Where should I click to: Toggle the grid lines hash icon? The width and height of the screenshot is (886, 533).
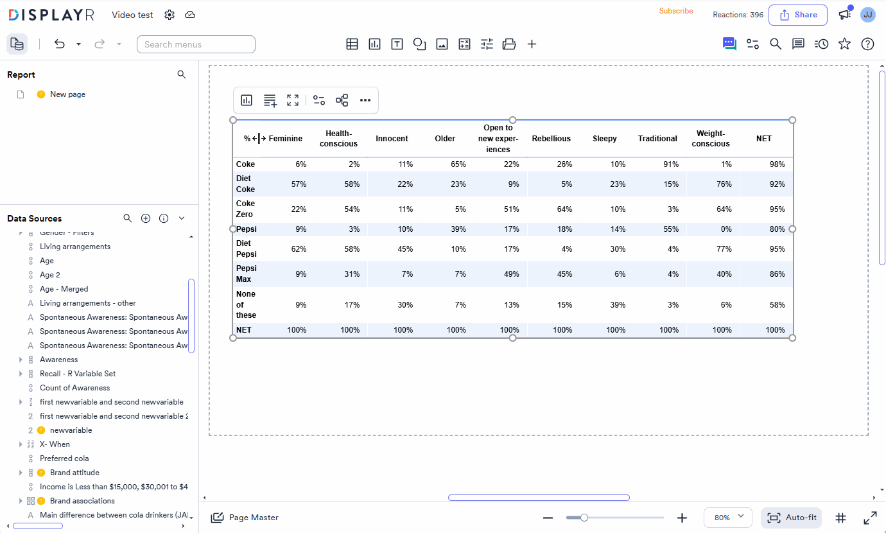click(840, 518)
